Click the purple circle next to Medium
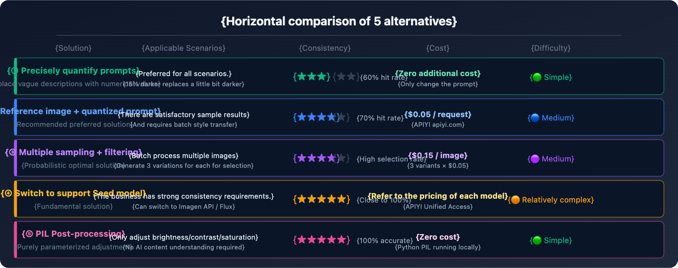 click(535, 159)
